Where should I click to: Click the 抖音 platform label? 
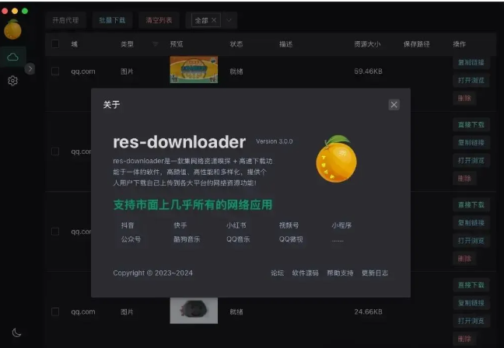[x=128, y=225]
